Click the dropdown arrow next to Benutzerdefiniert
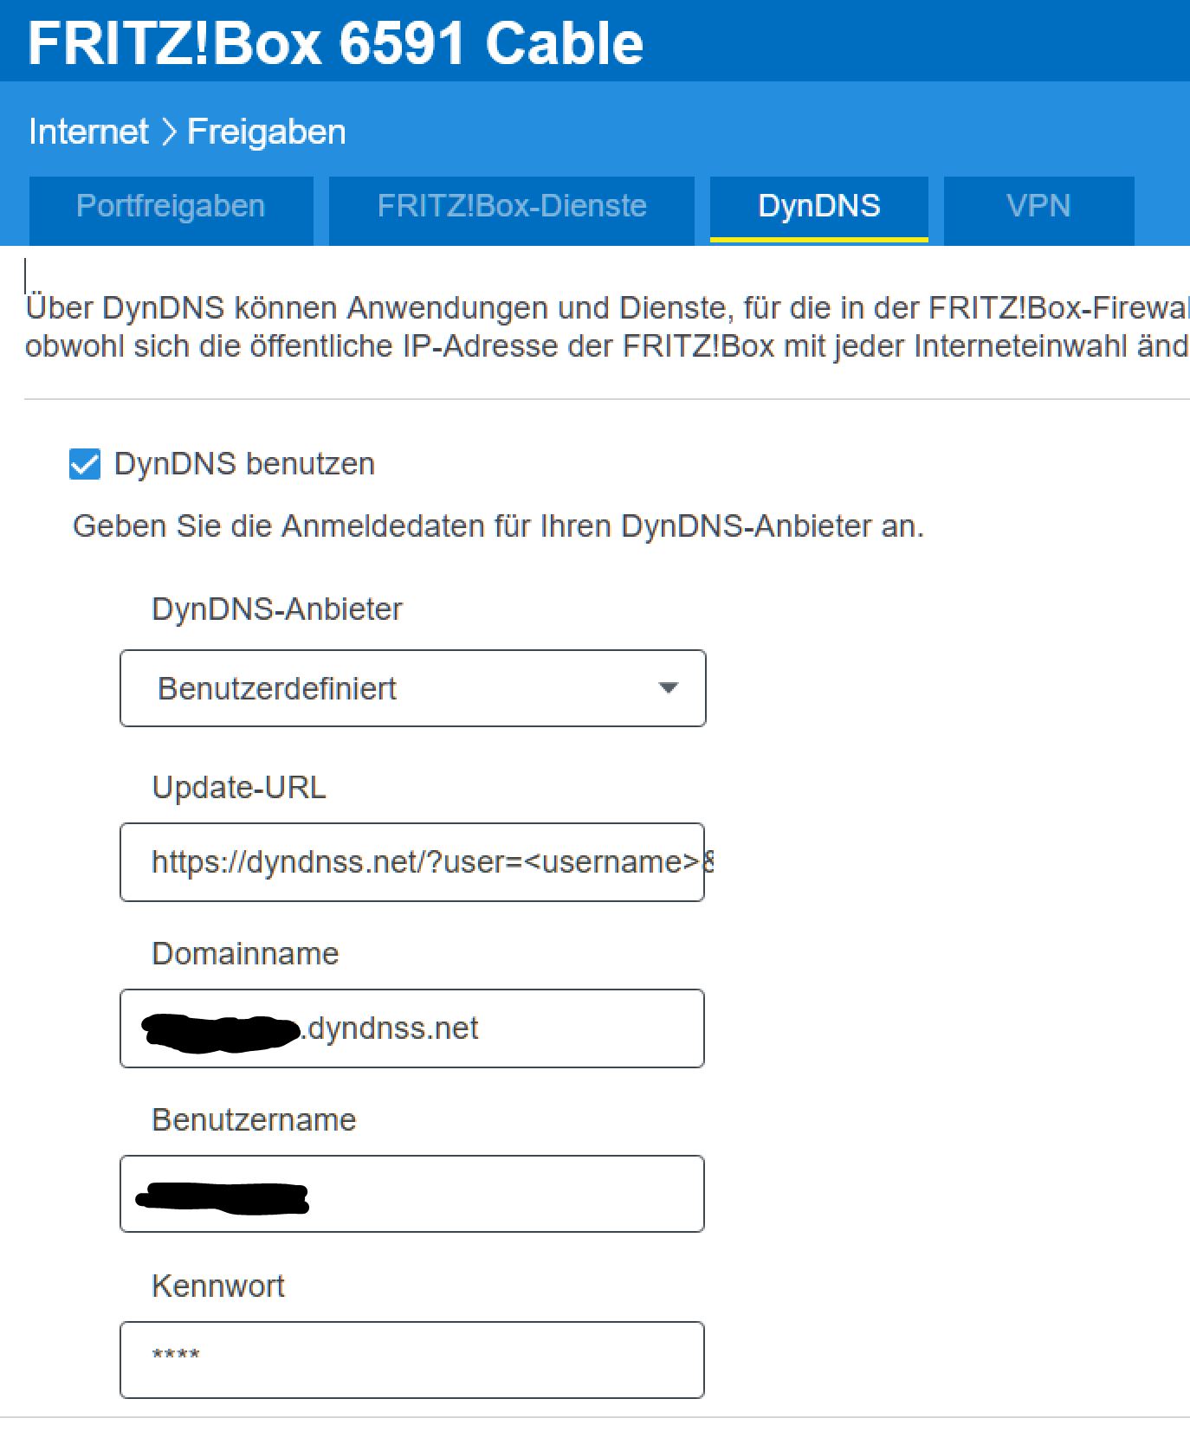 tap(668, 688)
